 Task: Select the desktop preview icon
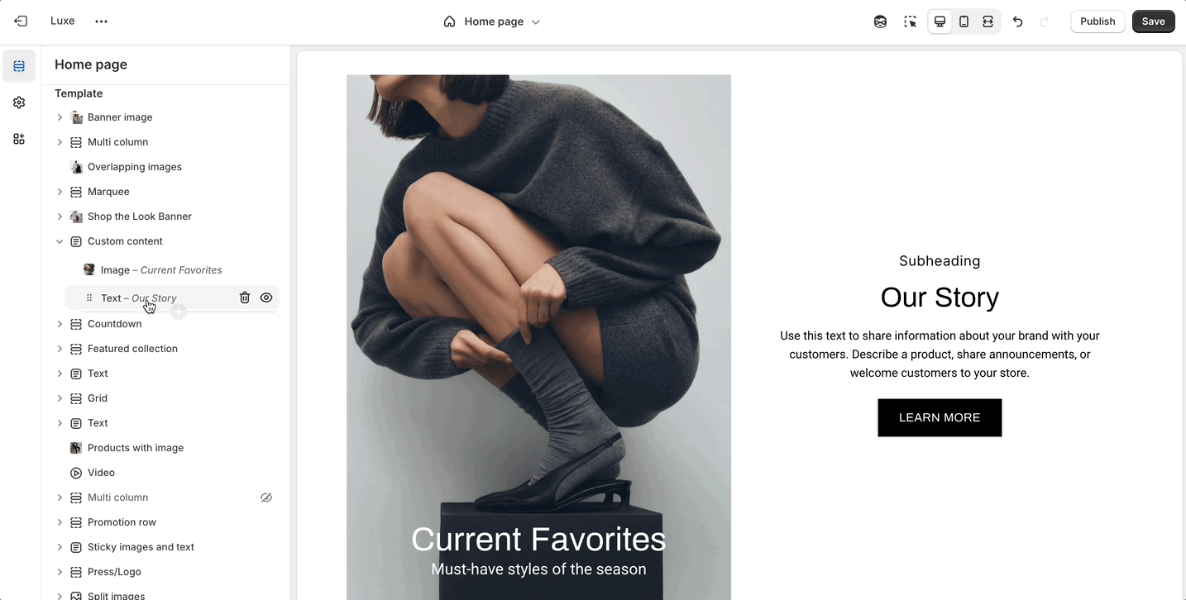940,21
